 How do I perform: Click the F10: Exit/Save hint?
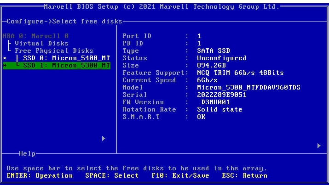[x=180, y=175]
